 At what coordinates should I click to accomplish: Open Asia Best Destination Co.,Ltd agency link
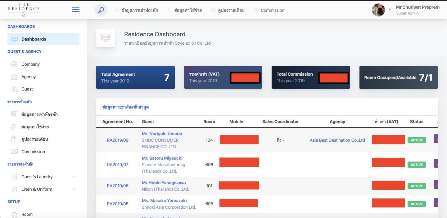point(337,140)
